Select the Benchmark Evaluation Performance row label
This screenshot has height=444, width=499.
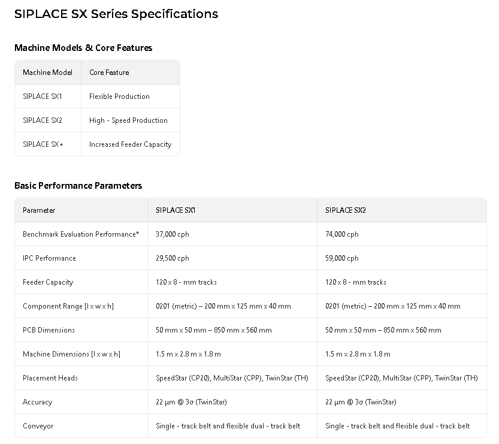tap(81, 234)
